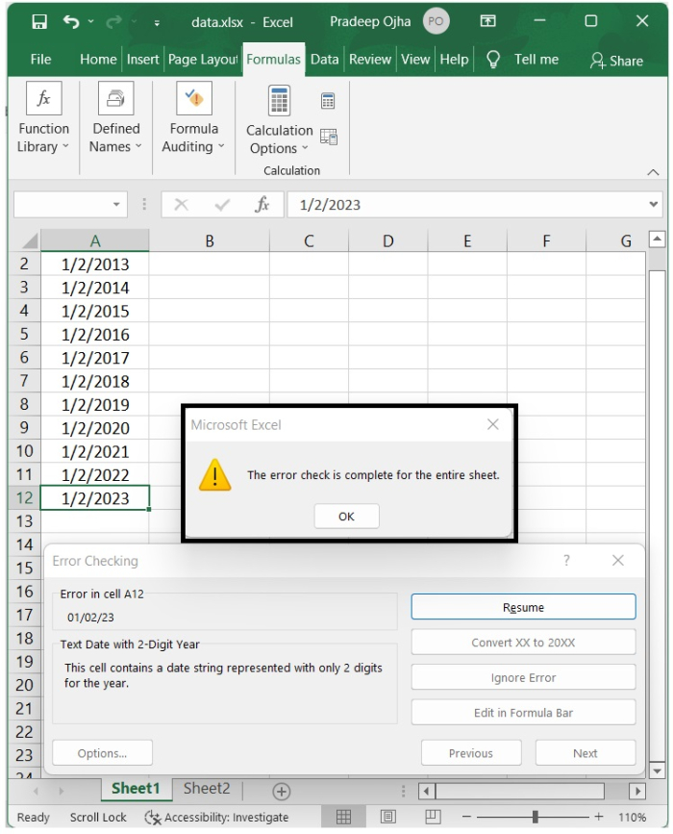Click the Enter checkmark icon

click(x=222, y=205)
